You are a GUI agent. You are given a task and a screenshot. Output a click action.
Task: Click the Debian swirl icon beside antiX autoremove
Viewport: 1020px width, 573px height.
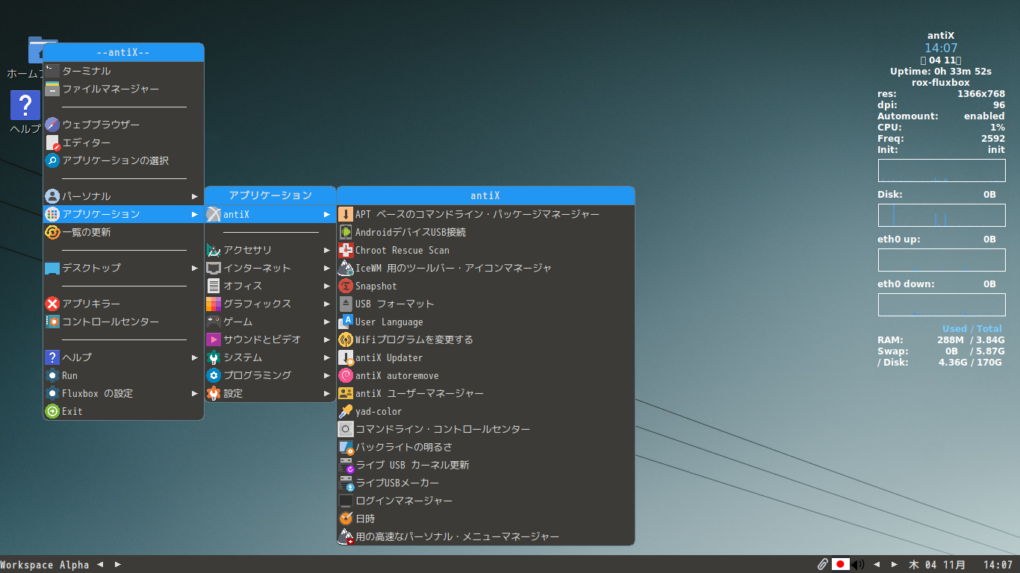pos(346,375)
